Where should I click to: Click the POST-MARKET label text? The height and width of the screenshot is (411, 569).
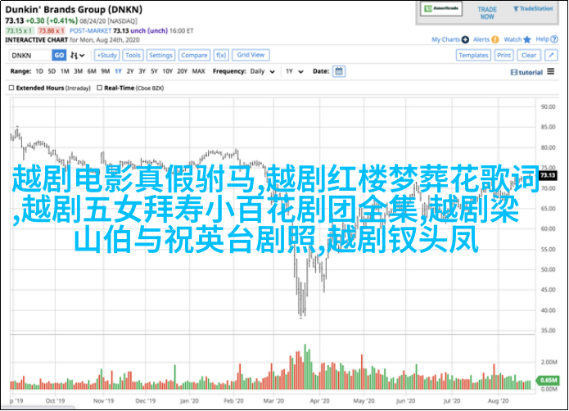pos(90,31)
